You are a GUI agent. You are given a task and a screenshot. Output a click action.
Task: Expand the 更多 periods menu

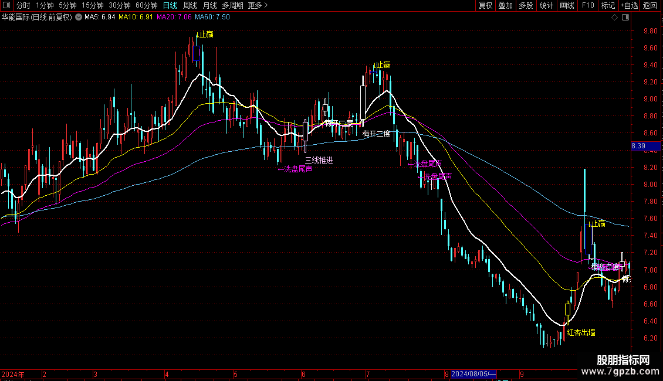click(x=258, y=5)
